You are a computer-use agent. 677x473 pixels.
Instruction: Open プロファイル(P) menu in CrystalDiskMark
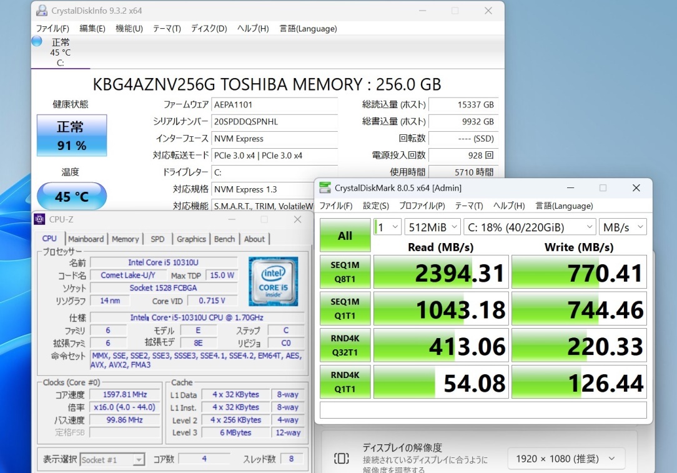pos(422,206)
